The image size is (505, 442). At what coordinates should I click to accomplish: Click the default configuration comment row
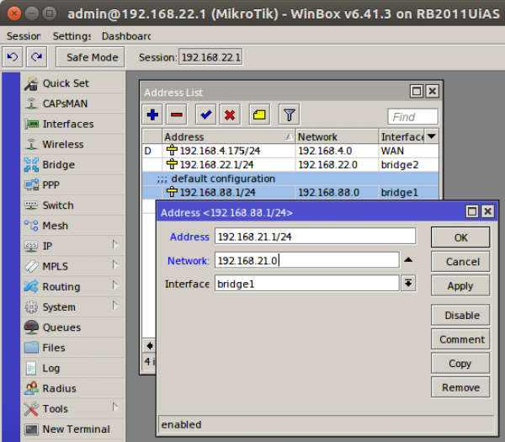tap(290, 178)
